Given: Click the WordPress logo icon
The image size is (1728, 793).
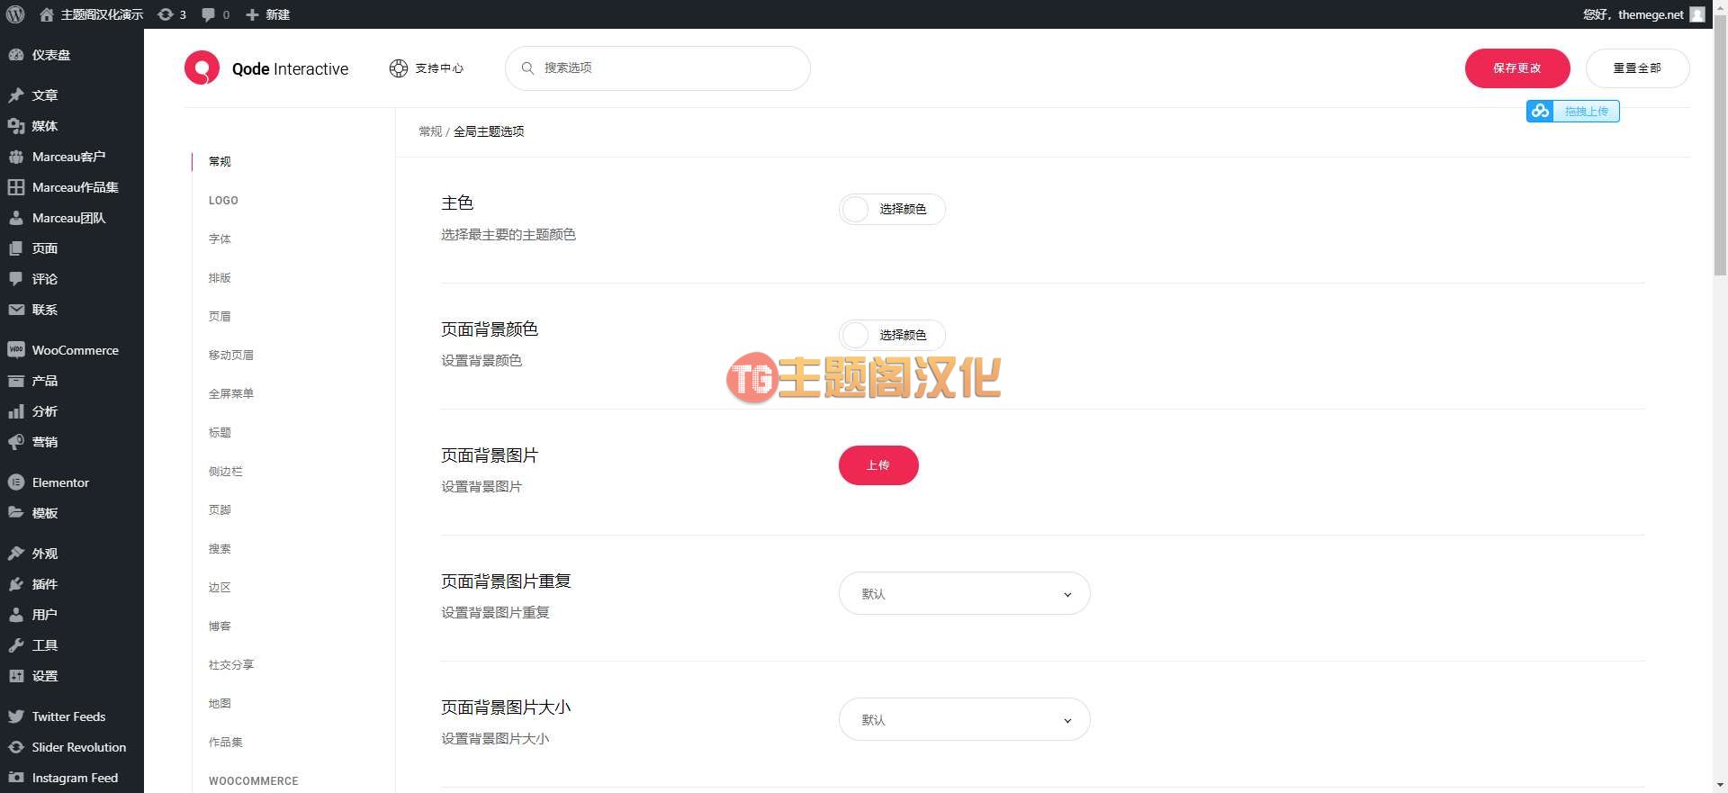Looking at the screenshot, I should (15, 14).
